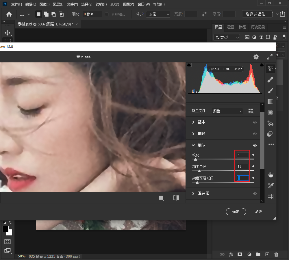Confirm with the 确定 button
Viewport: 289px width, 260px height.
point(236,211)
